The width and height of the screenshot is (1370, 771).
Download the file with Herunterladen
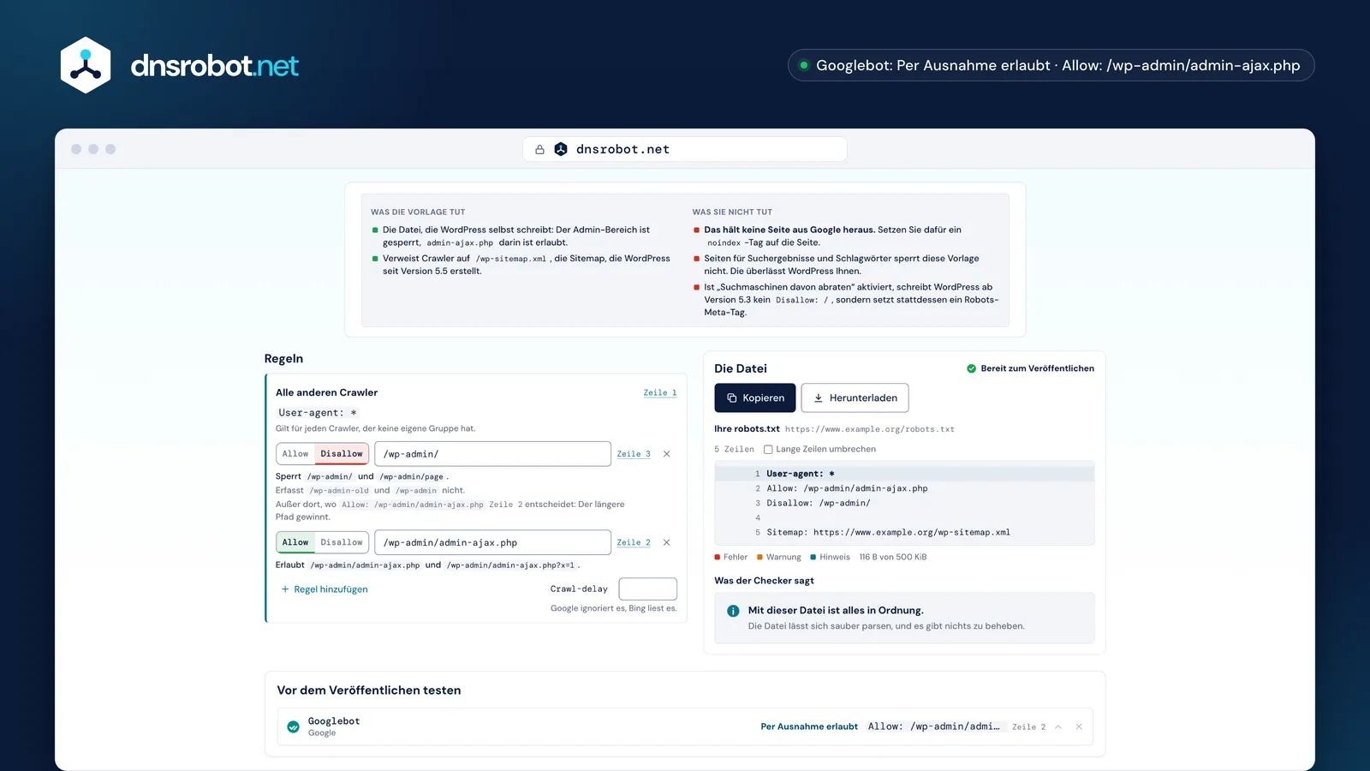point(855,397)
